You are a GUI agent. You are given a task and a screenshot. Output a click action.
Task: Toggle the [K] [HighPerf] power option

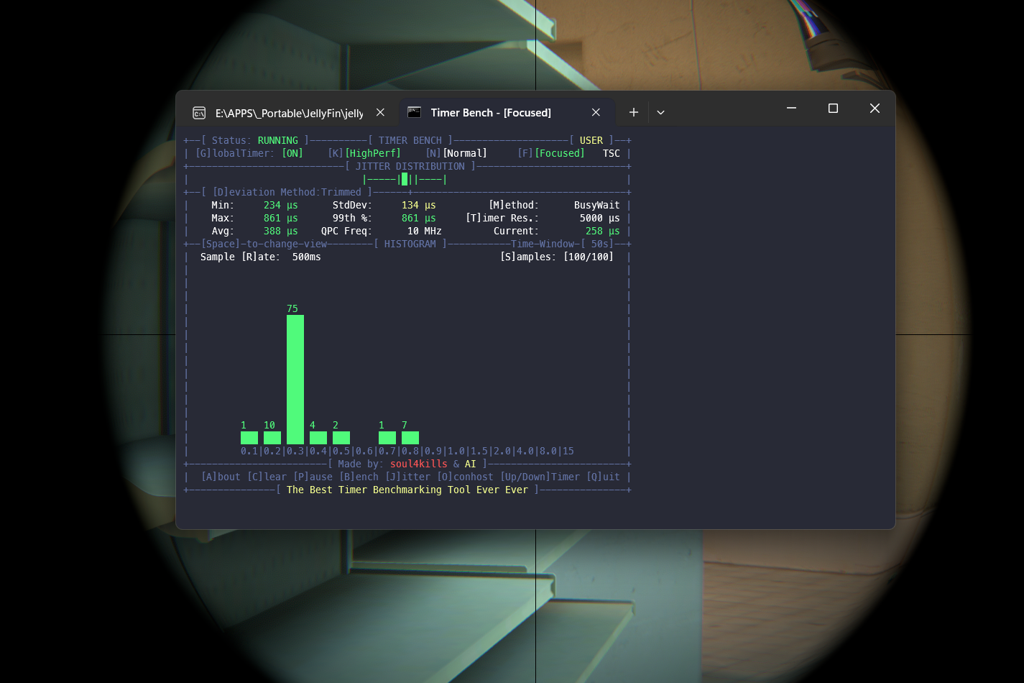click(x=364, y=153)
